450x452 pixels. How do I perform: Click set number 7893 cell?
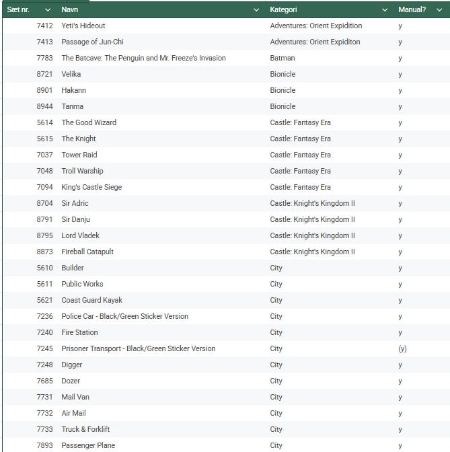(30, 445)
